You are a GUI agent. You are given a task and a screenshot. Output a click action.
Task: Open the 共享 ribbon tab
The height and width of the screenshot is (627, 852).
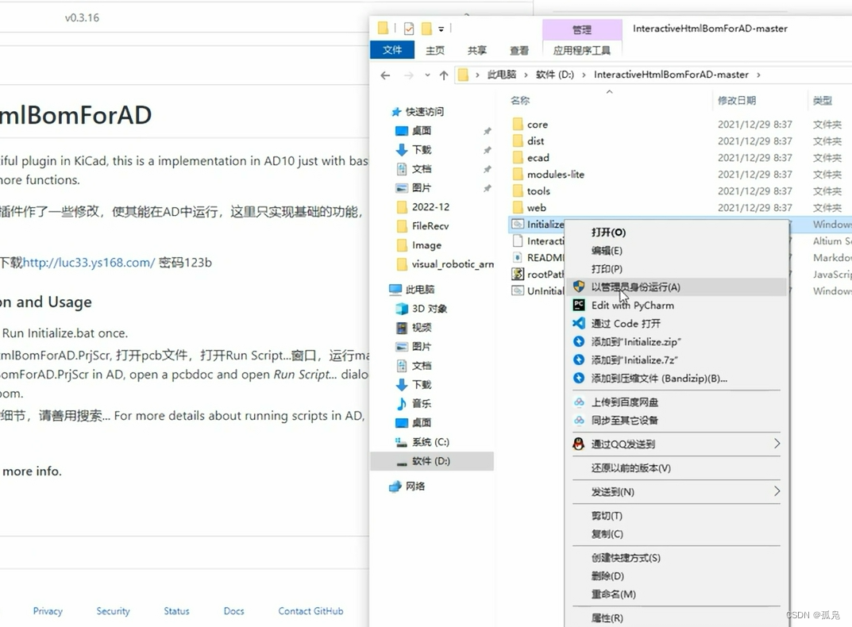point(477,50)
